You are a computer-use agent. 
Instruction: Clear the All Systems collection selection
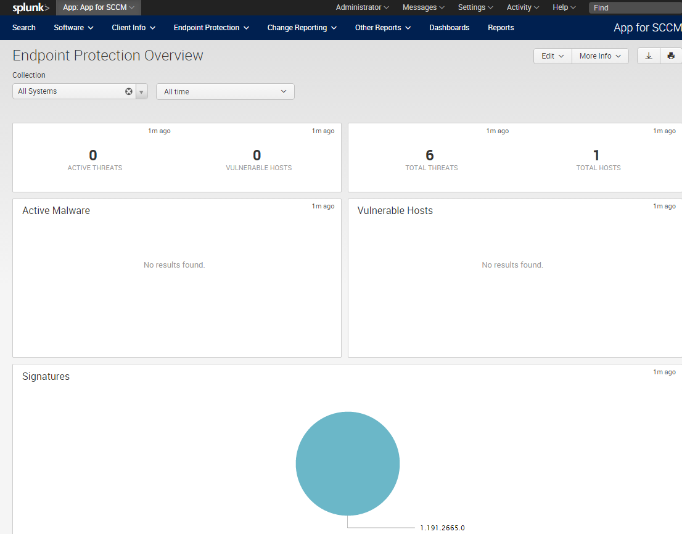(x=129, y=91)
